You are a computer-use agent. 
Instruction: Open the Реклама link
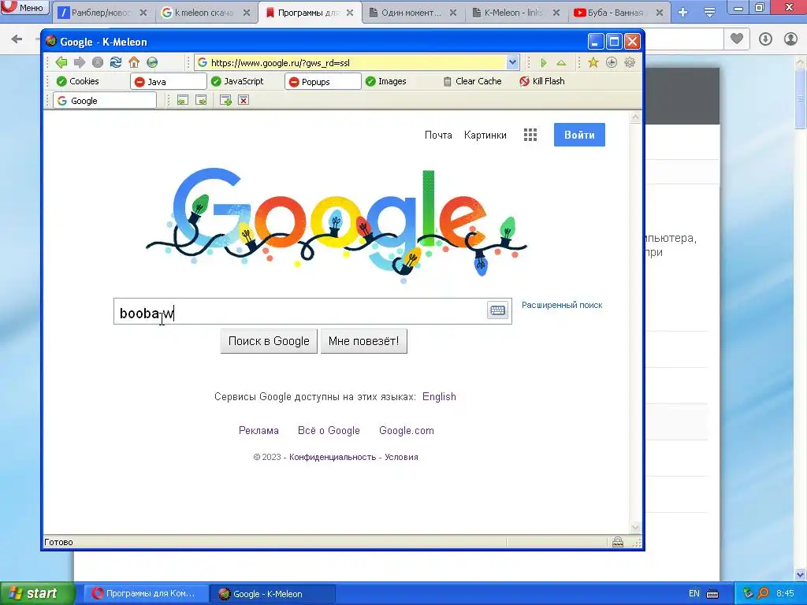tap(258, 431)
